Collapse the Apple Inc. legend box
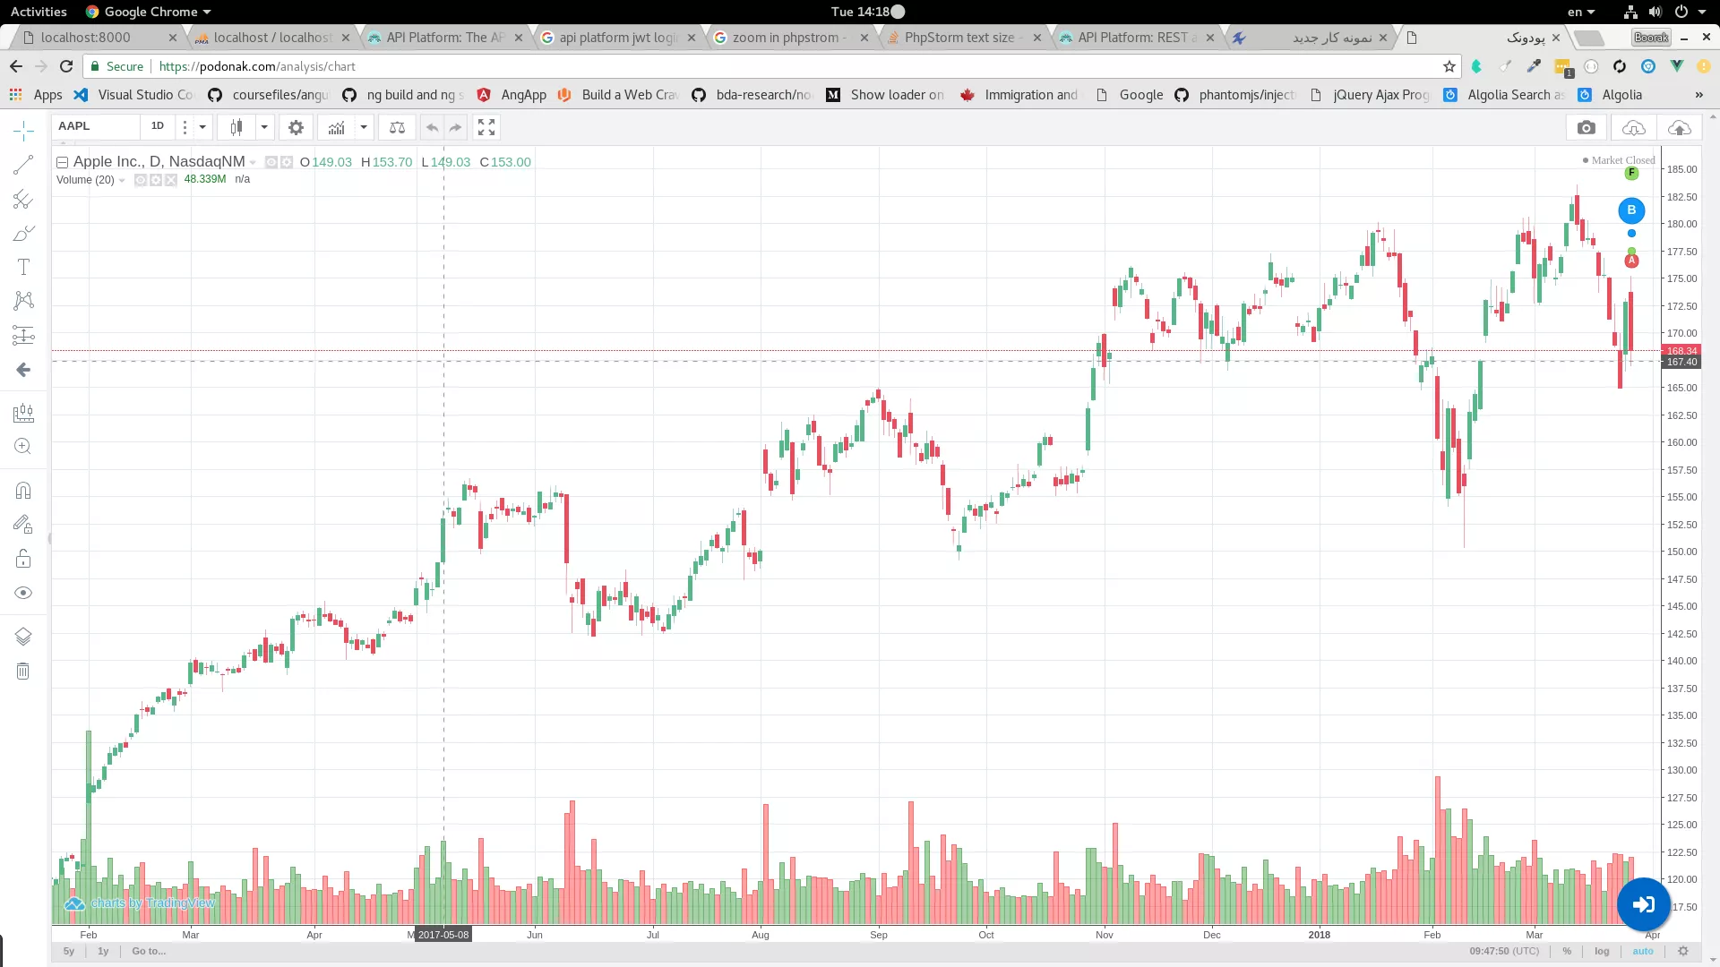The height and width of the screenshot is (967, 1720). (x=63, y=162)
